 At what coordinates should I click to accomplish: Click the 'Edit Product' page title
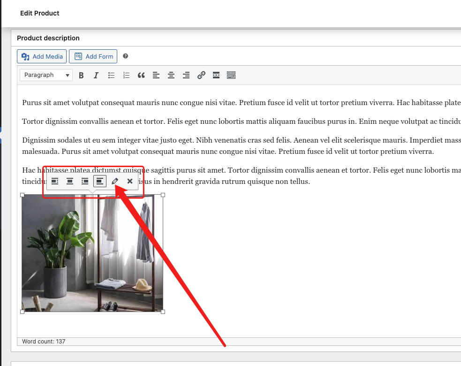(40, 13)
